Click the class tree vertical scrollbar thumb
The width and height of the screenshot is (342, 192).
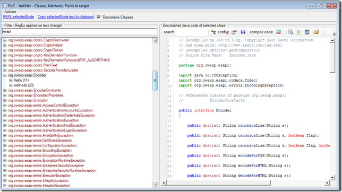click(x=155, y=81)
